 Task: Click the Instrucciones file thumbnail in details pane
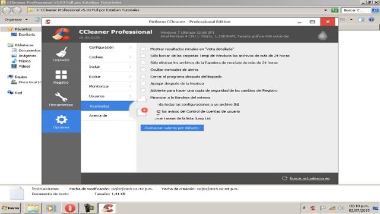[17, 193]
